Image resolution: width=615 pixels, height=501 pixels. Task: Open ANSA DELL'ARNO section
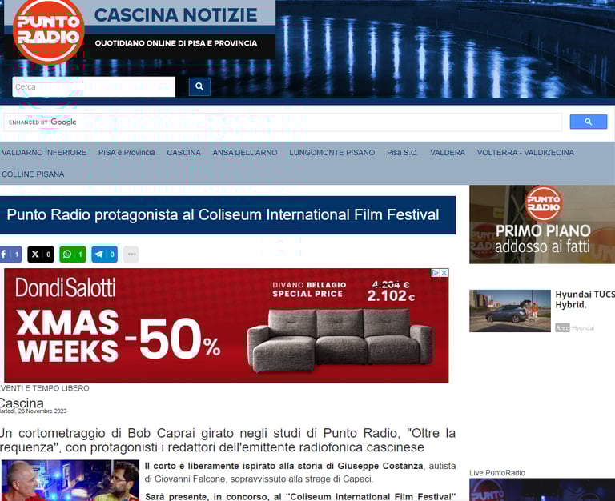coord(245,153)
